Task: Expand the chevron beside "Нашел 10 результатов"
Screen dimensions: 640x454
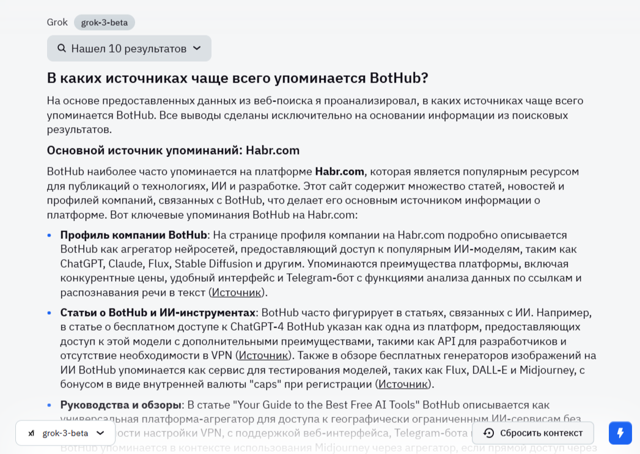Action: [x=197, y=48]
